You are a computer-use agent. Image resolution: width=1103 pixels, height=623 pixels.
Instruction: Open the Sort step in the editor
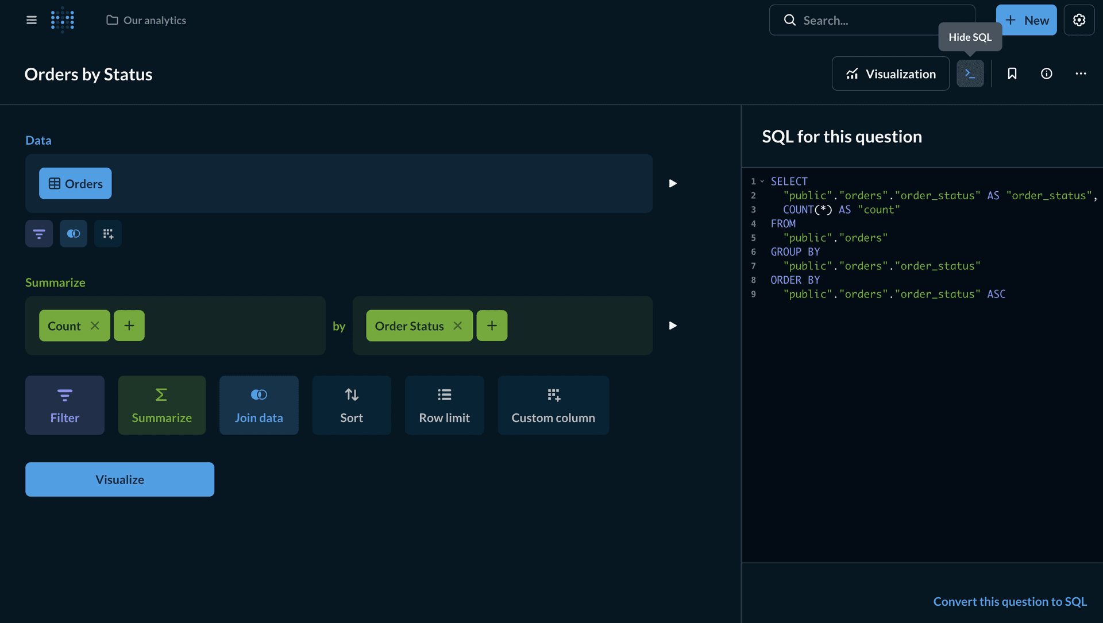point(351,405)
